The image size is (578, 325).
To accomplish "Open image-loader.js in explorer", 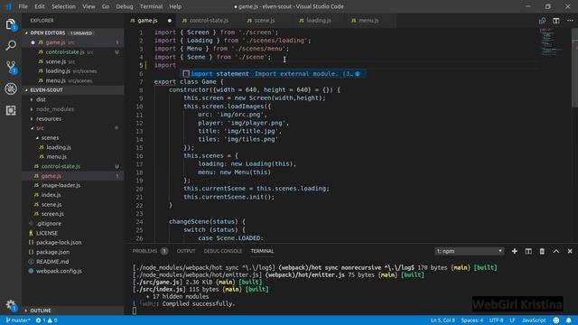I will [x=61, y=185].
